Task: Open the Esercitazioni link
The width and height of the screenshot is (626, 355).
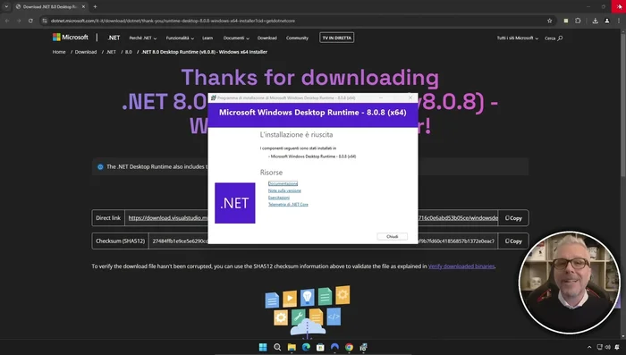Action: pyautogui.click(x=279, y=198)
